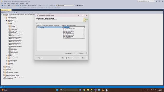Choose dbo.AspNetRoles in the dropdown list

[67, 32]
